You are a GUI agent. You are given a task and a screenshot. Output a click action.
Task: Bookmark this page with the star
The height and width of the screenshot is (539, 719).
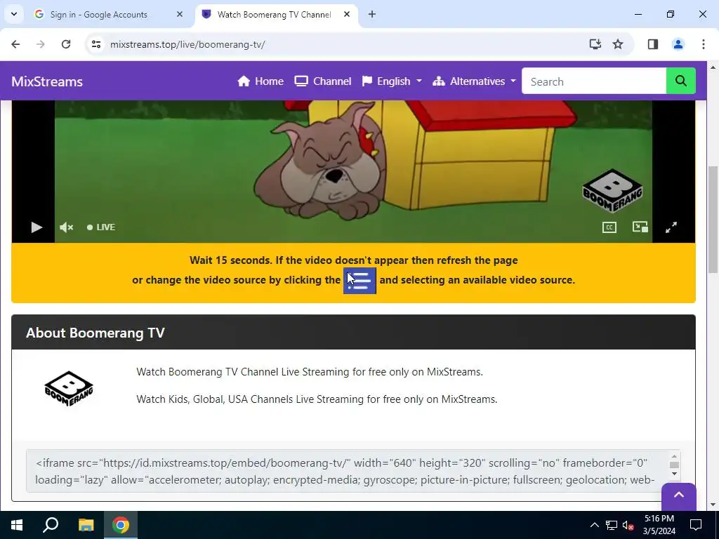point(618,44)
